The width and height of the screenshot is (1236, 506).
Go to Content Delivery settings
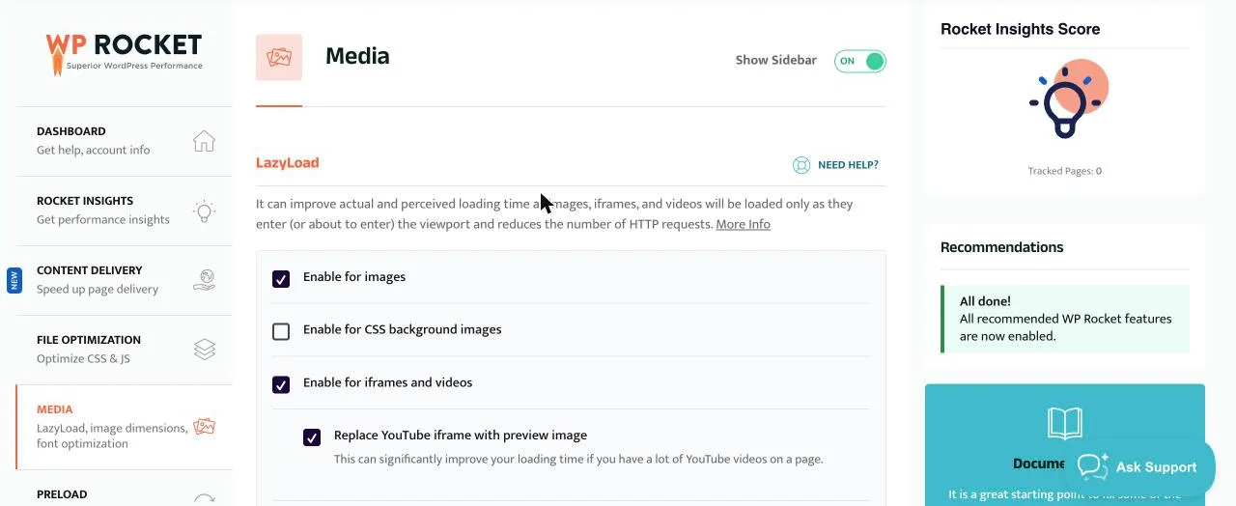coord(124,280)
